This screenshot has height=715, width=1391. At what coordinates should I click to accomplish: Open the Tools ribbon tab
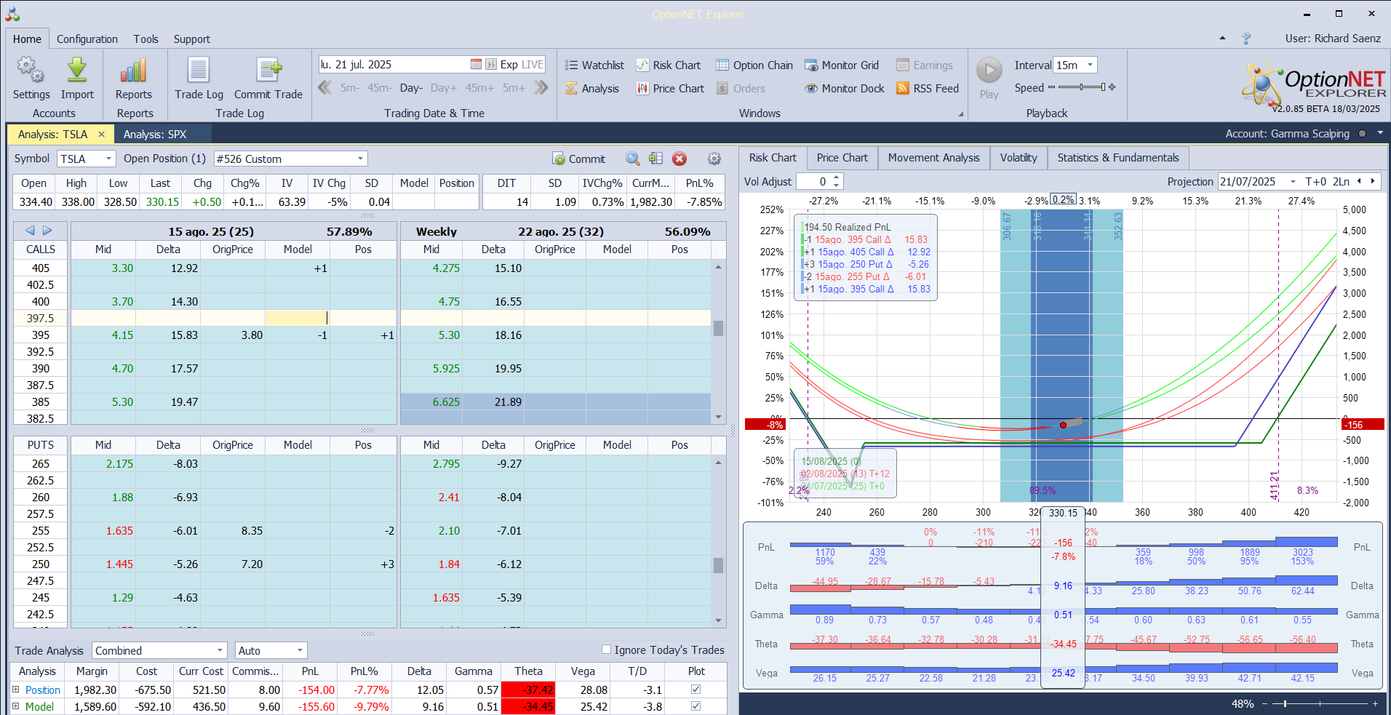click(146, 39)
